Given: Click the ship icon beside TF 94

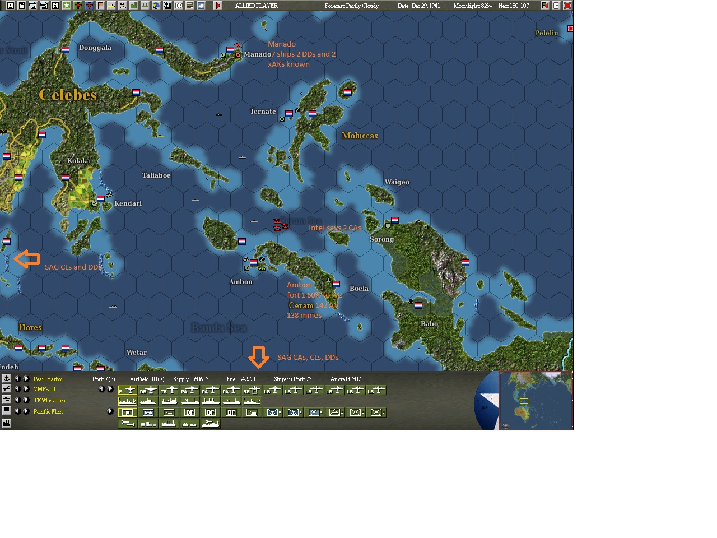Looking at the screenshot, I should pyautogui.click(x=7, y=400).
